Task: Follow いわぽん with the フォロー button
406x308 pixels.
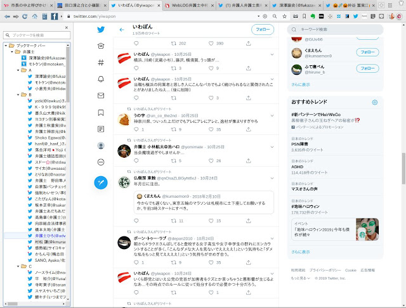Action: pos(263,30)
